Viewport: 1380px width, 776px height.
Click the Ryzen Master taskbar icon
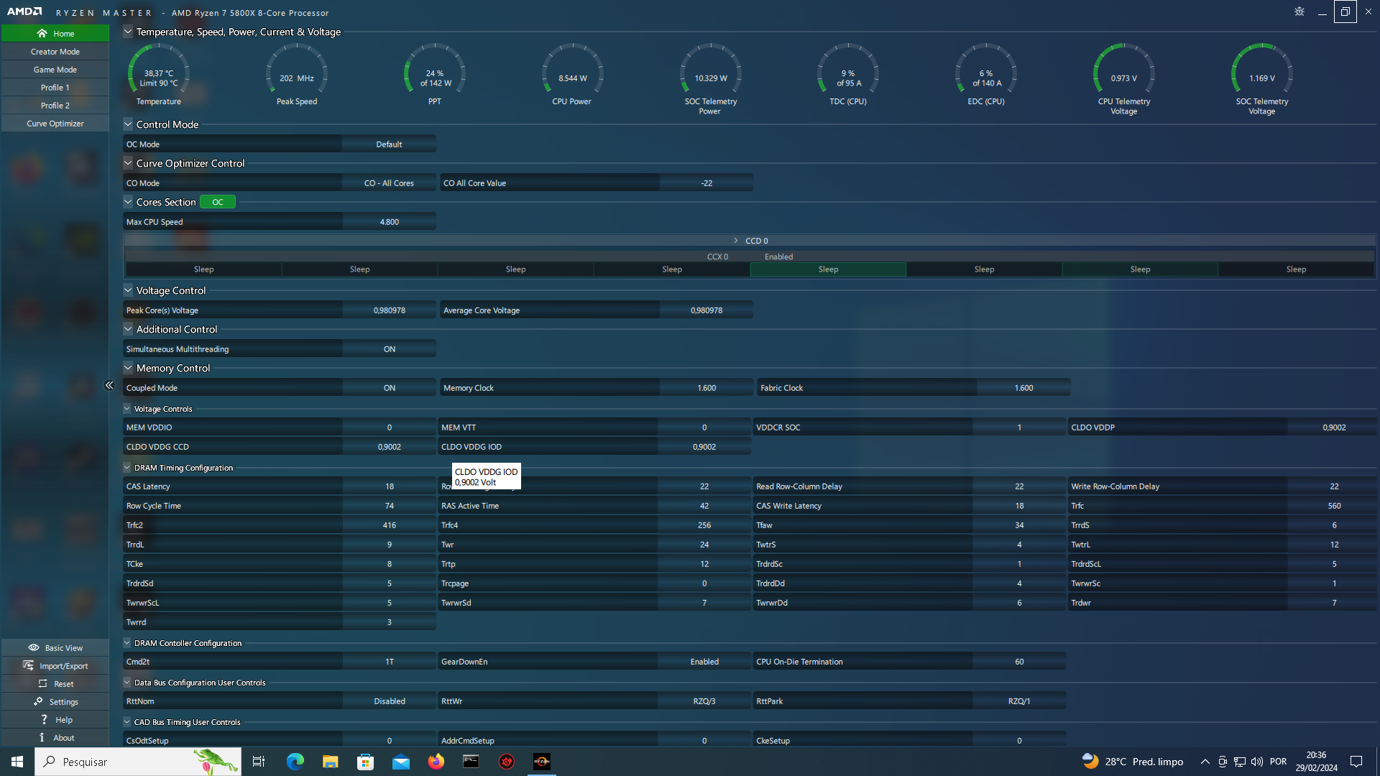coord(542,762)
